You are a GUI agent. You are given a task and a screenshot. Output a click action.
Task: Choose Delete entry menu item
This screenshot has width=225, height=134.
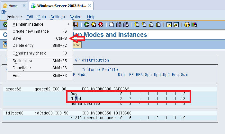pyautogui.click(x=40, y=46)
